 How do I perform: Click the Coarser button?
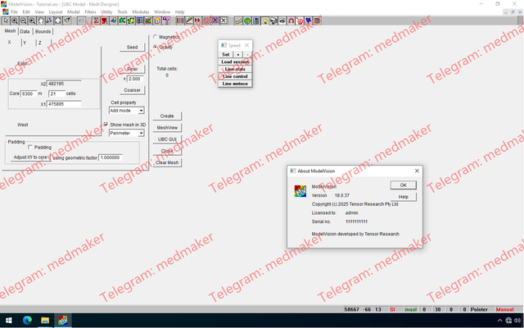coord(132,90)
